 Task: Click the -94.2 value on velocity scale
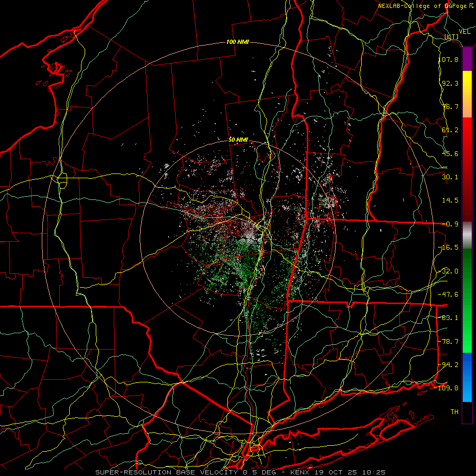[x=448, y=365]
